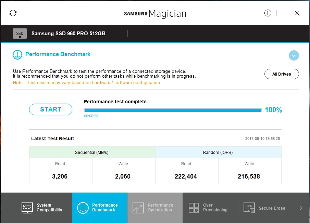This screenshot has width=310, height=223.
Task: Open the Performance Optimization tab
Action: (x=155, y=208)
